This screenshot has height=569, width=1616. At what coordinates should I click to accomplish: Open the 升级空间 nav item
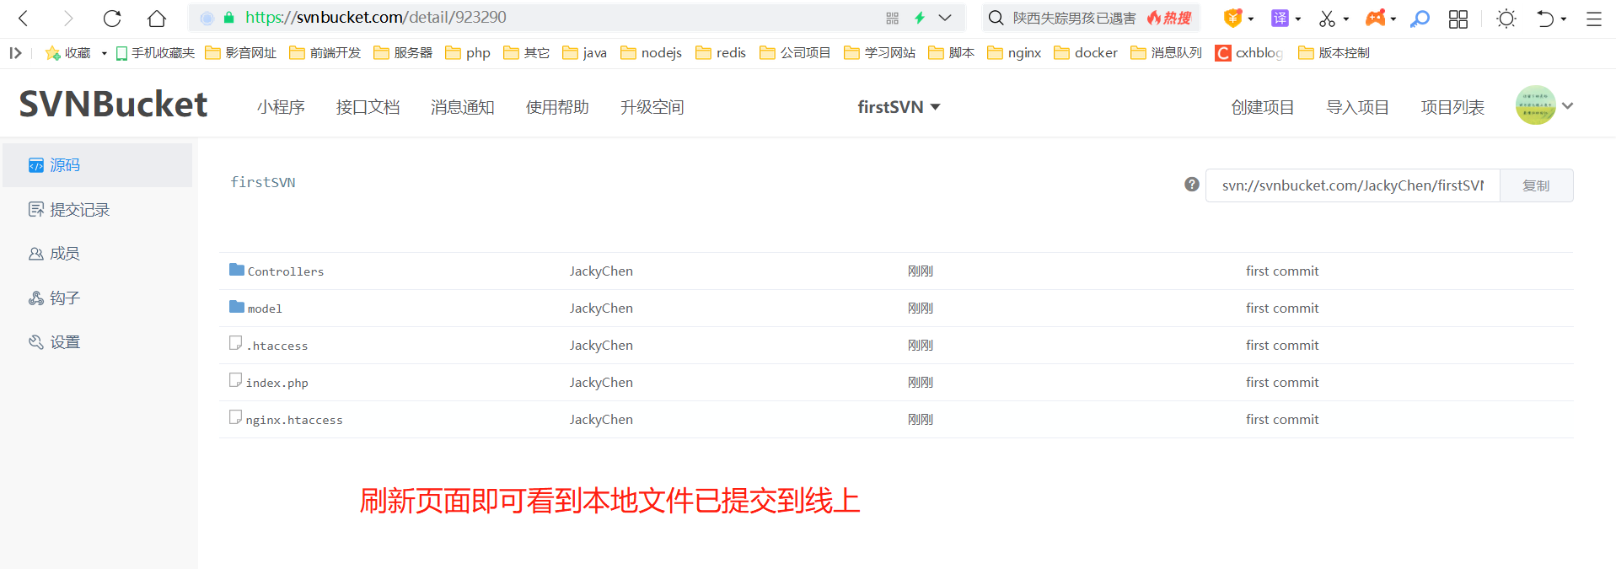tap(652, 107)
